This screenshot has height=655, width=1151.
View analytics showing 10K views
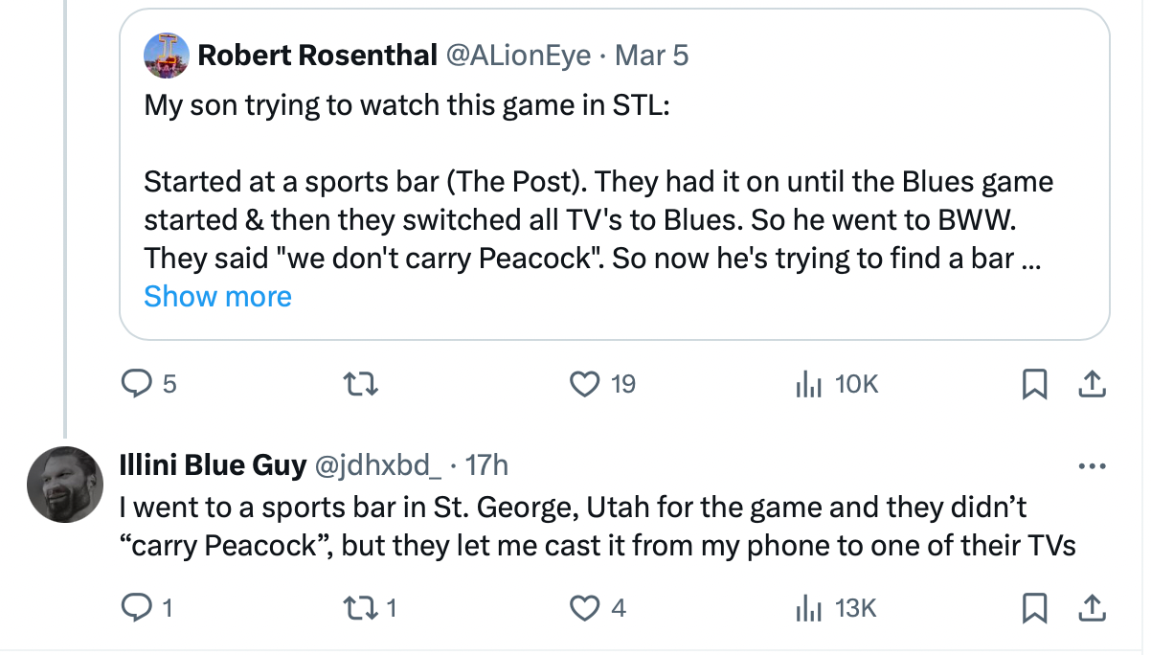click(810, 384)
